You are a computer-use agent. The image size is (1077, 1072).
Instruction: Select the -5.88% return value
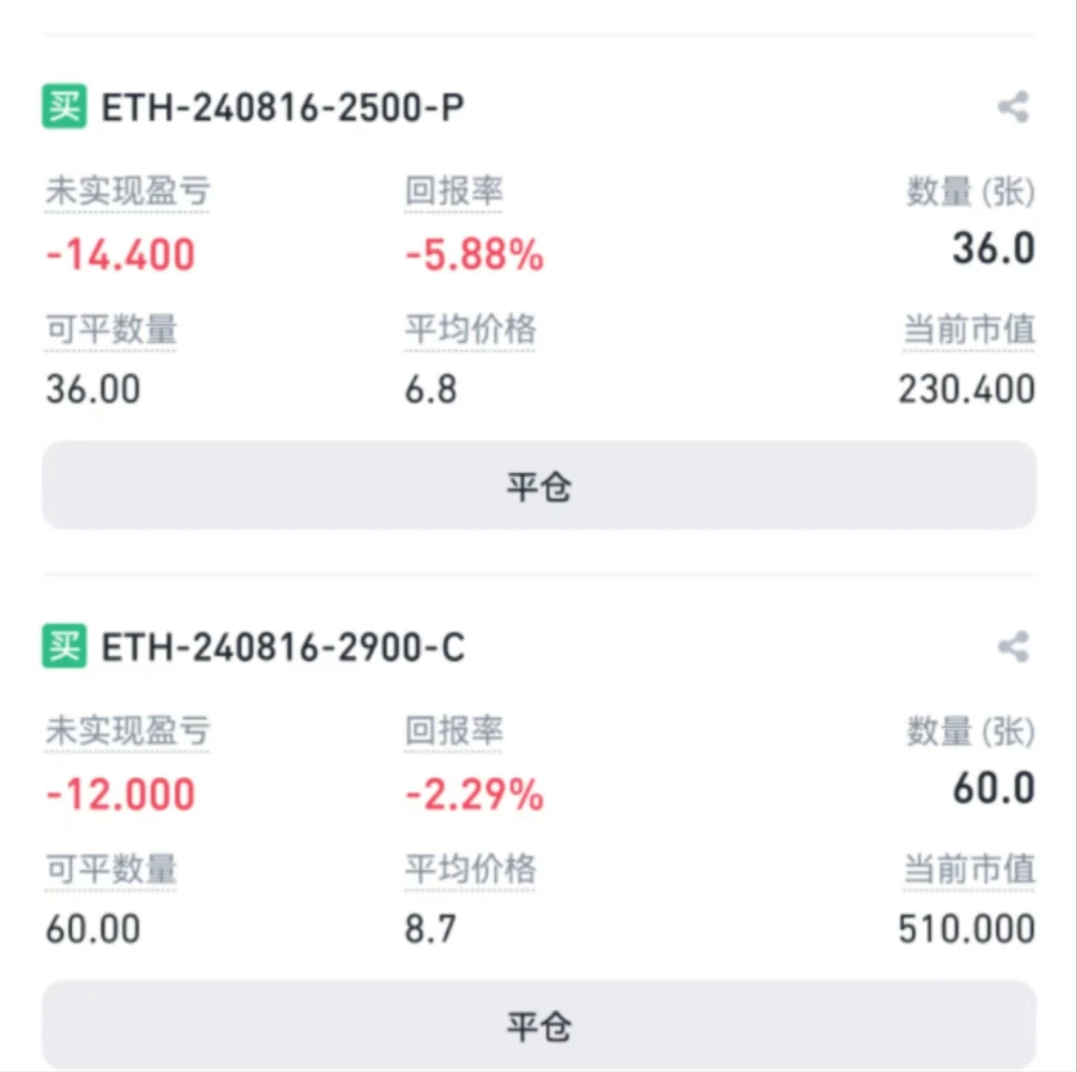click(474, 255)
